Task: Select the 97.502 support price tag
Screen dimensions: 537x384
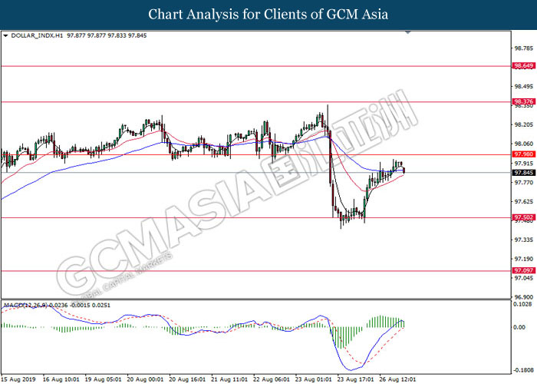Action: 523,218
